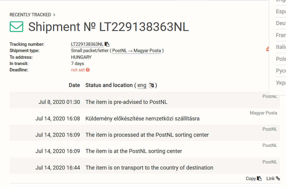
Task: Select Español in language menu
Action: tap(281, 11)
